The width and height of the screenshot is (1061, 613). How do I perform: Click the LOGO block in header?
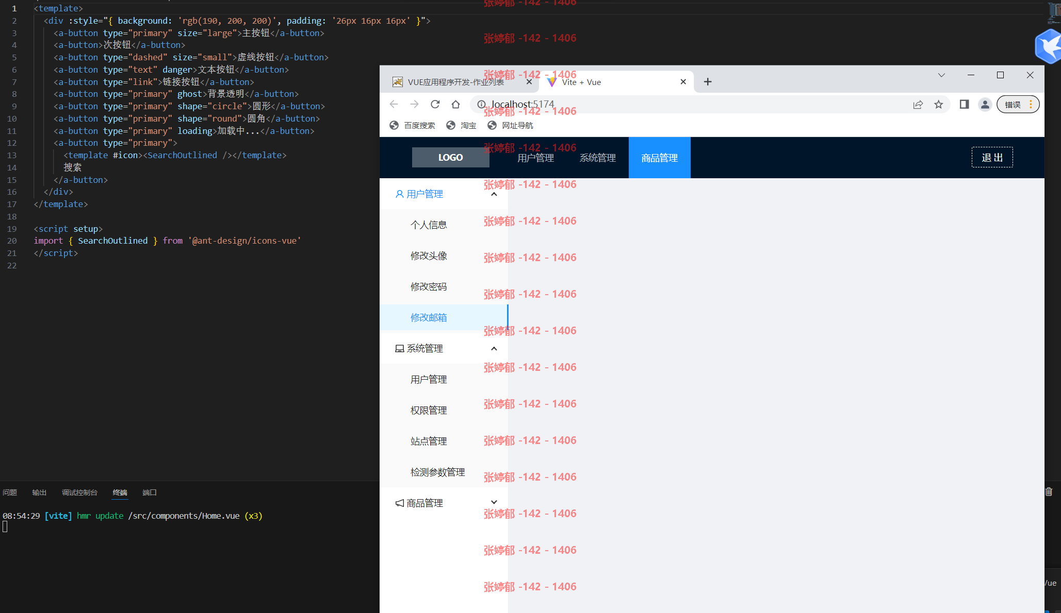450,158
